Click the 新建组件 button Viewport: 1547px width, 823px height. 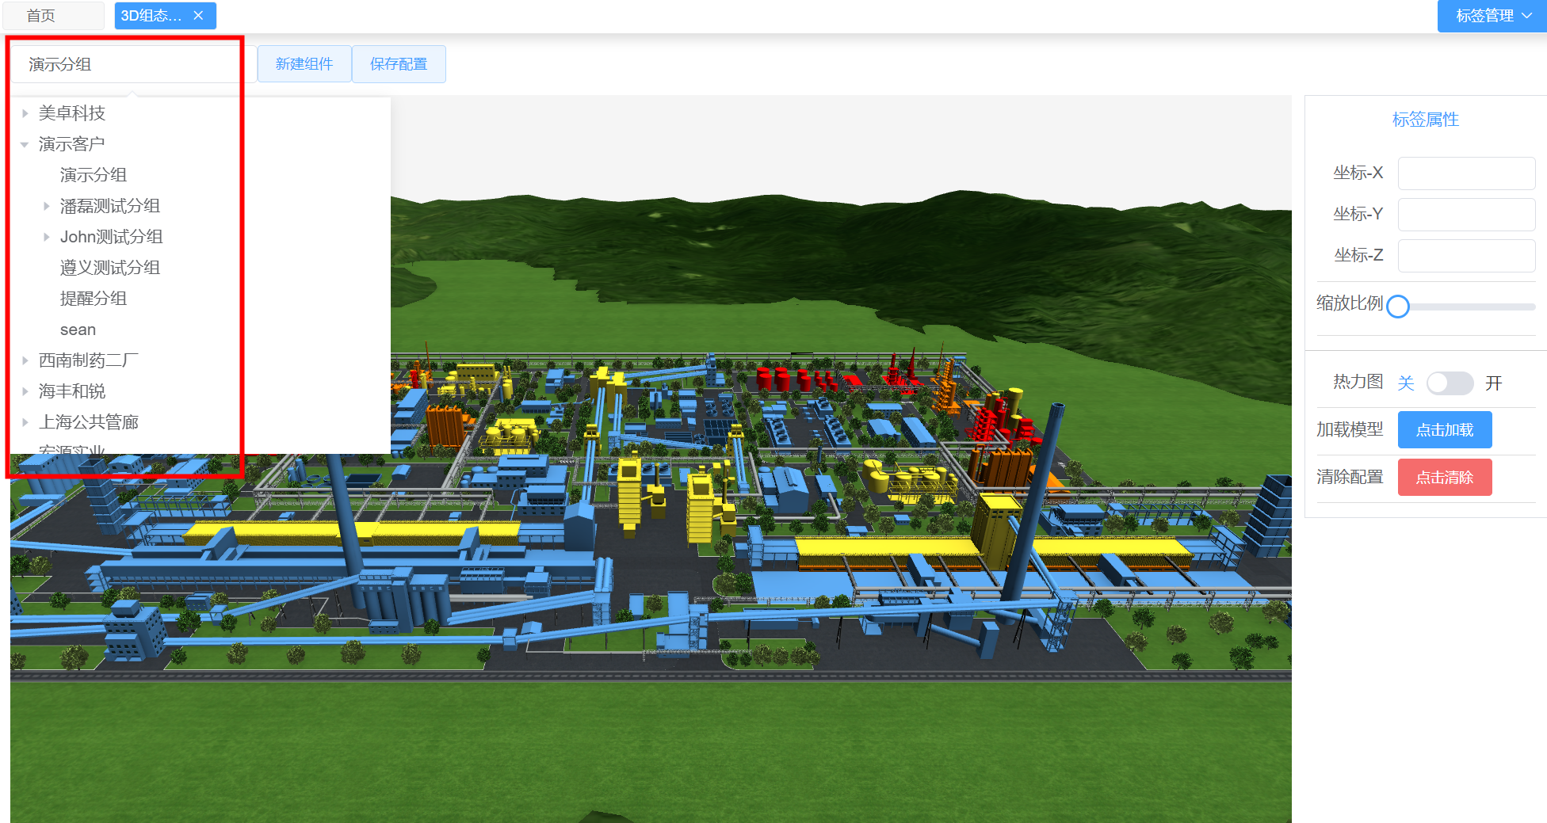[304, 64]
